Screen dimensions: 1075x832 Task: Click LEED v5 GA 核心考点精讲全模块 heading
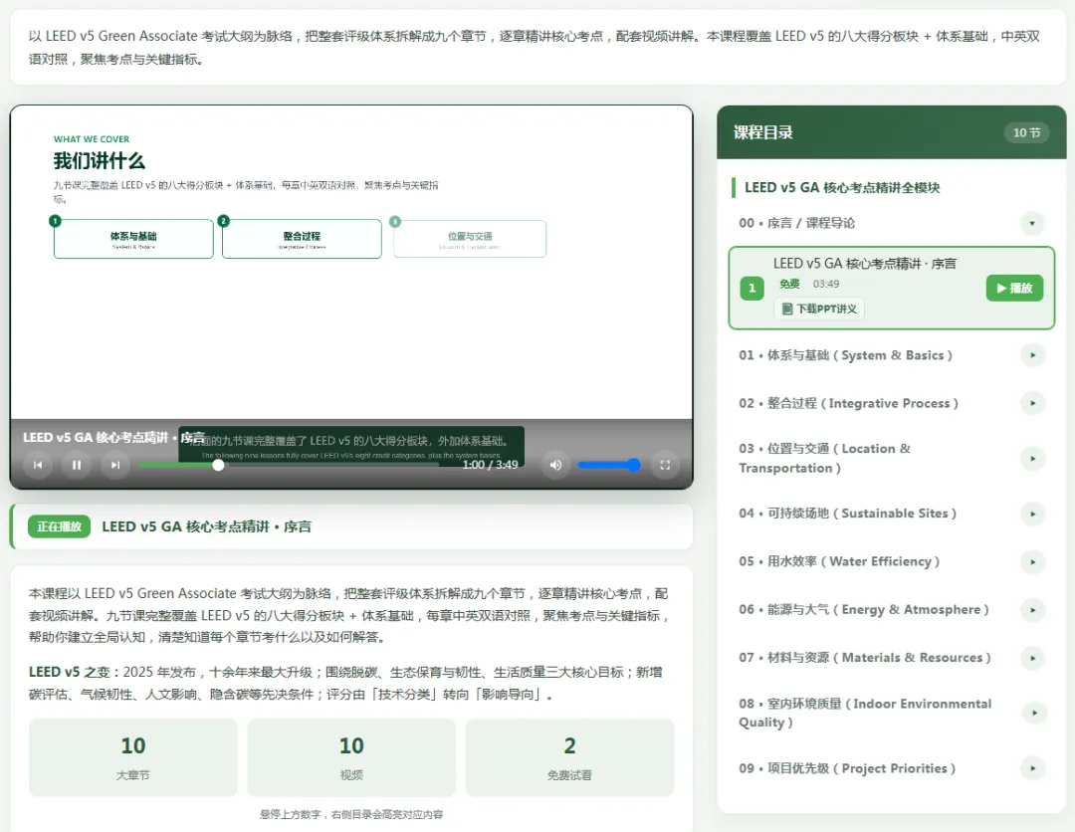842,187
